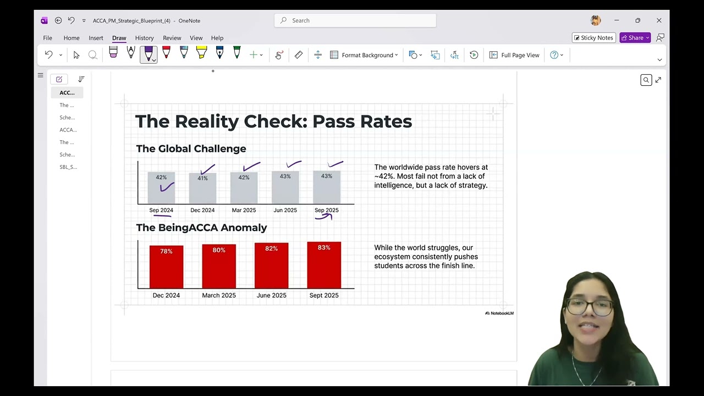704x396 pixels.
Task: Click the Ink to Math icon
Action: coord(454,55)
